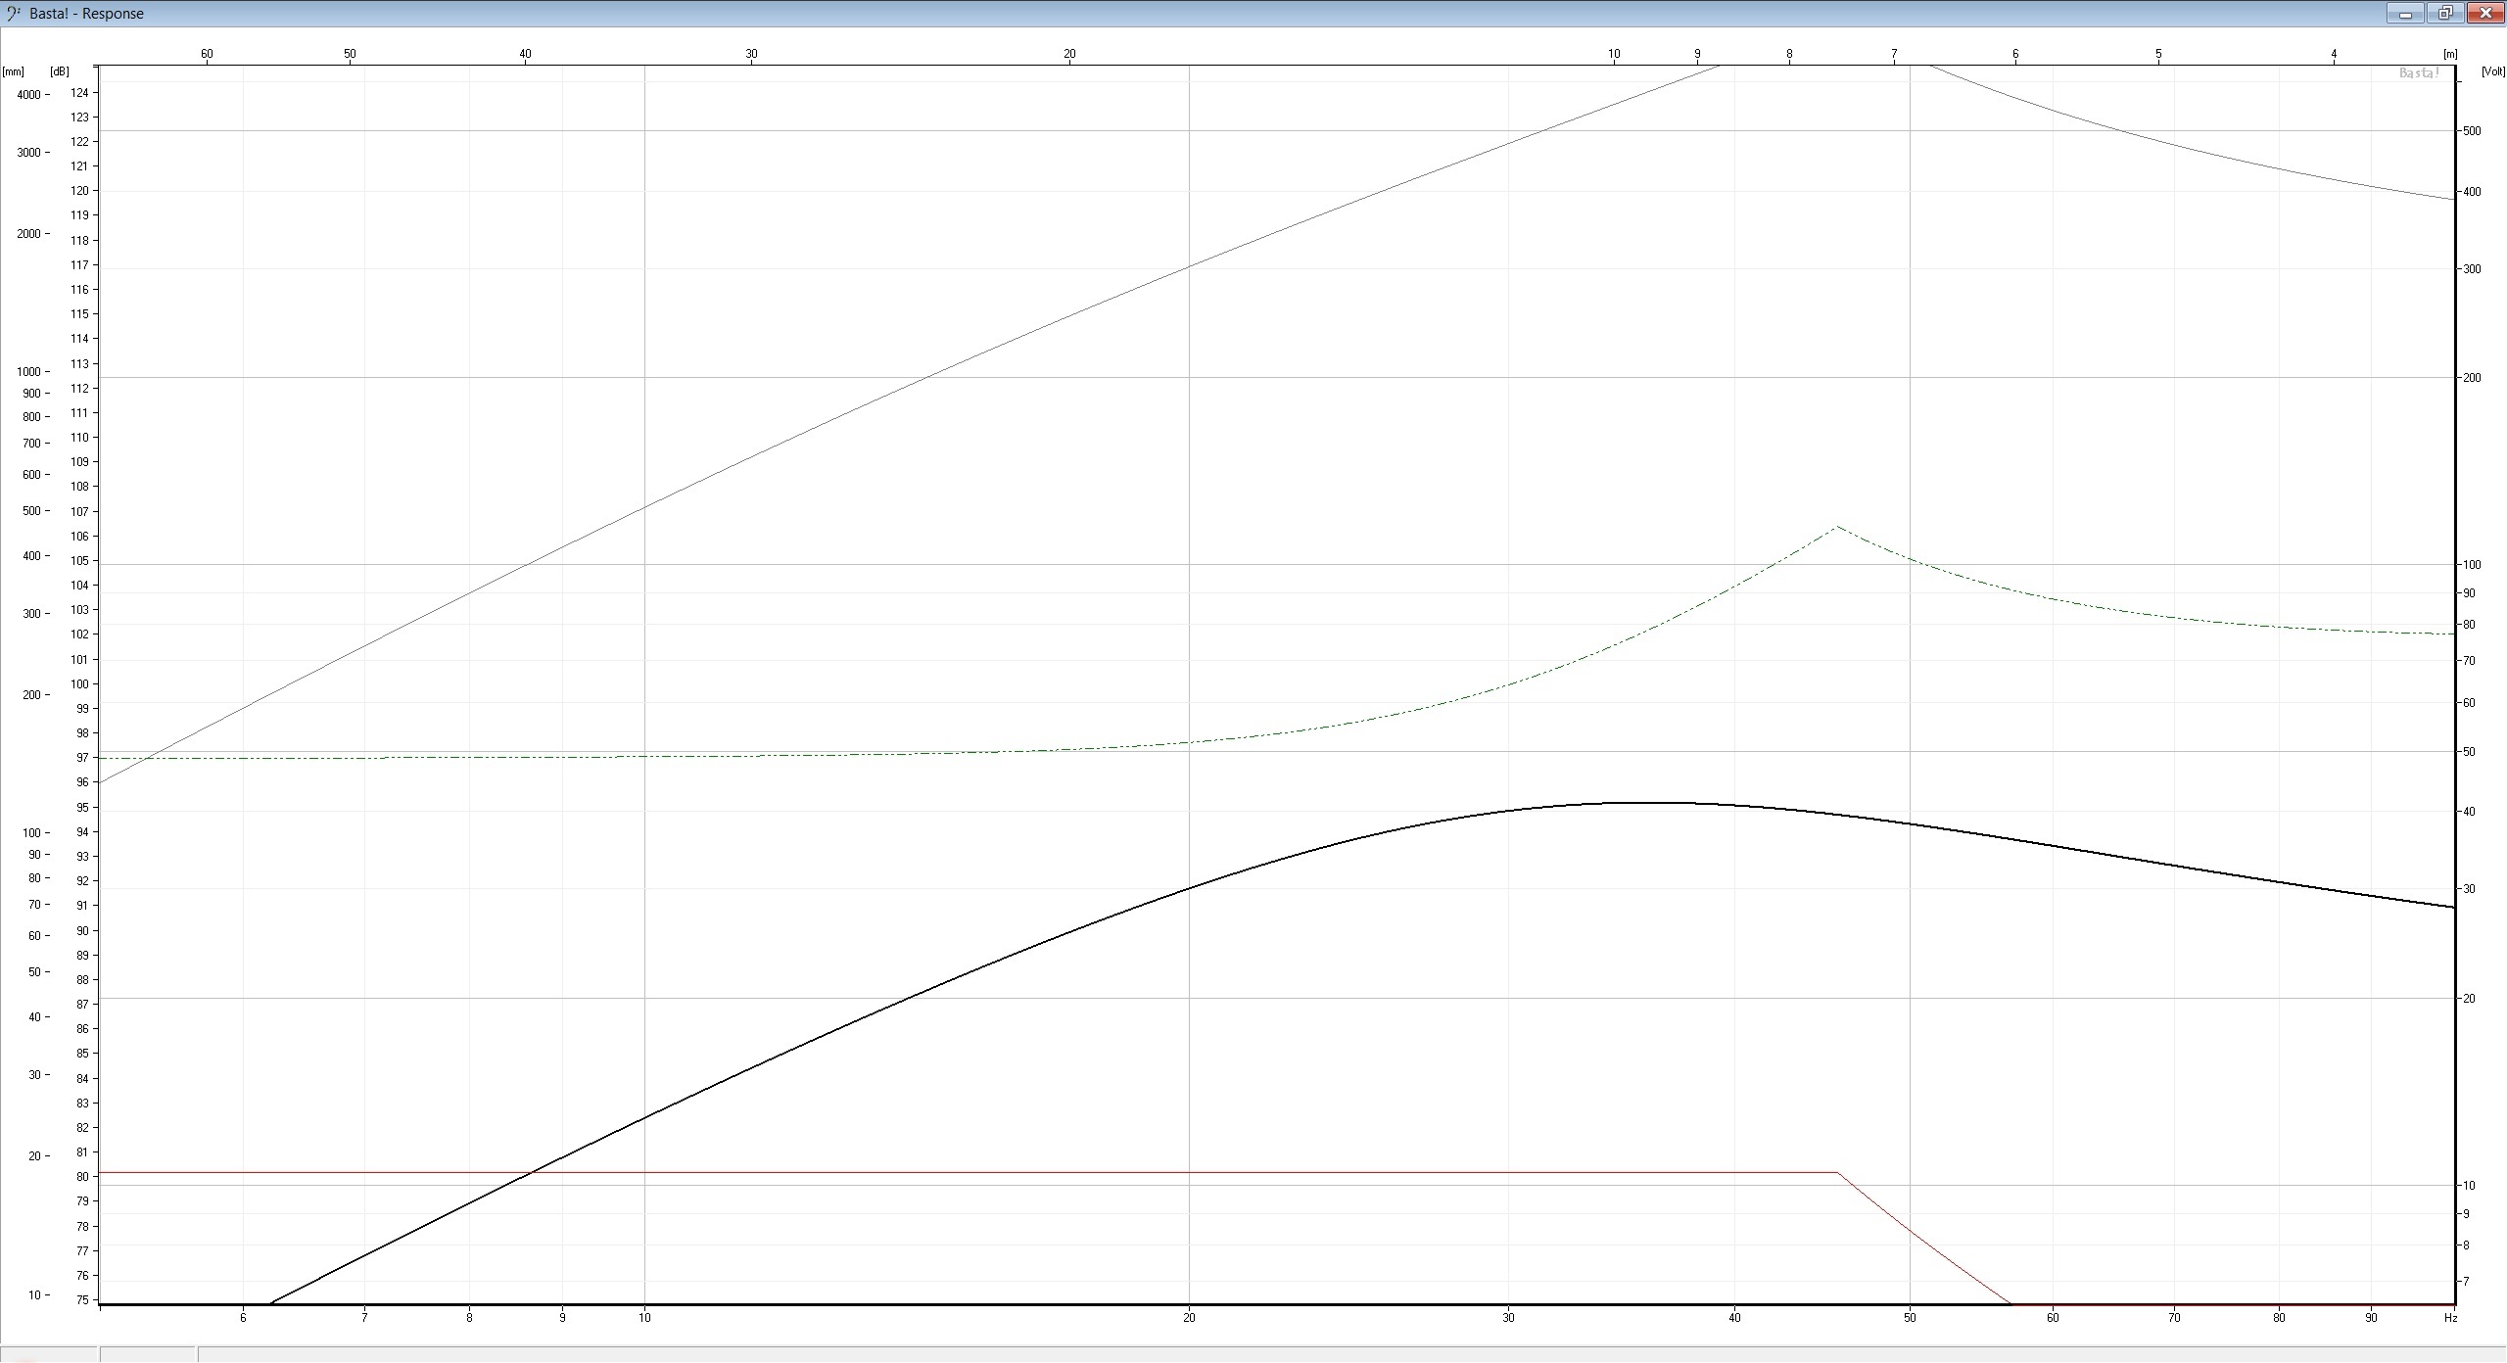Click the 500 Volt tick label
Image resolution: width=2507 pixels, height=1363 pixels.
pyautogui.click(x=2472, y=131)
